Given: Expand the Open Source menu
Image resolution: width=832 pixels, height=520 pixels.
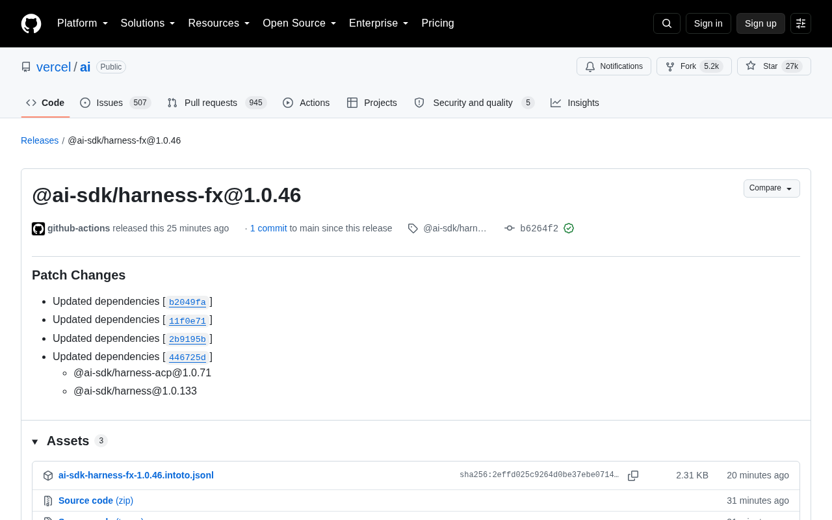Looking at the screenshot, I should coord(300,23).
